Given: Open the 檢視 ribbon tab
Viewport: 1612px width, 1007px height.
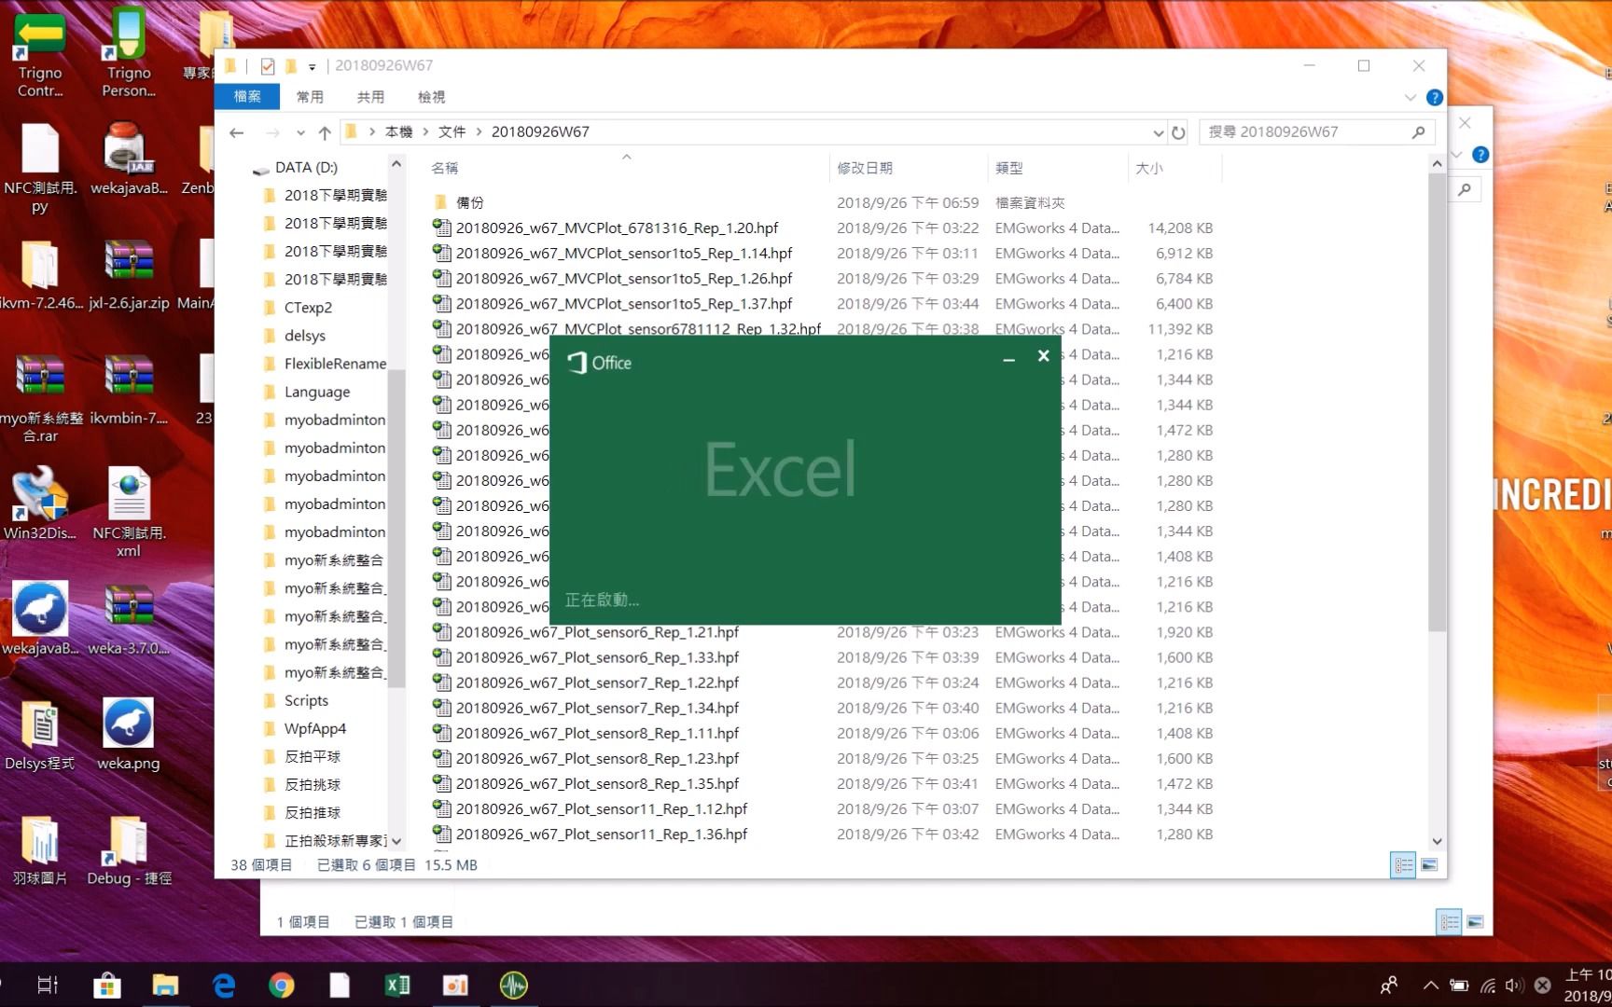Looking at the screenshot, I should coord(431,97).
